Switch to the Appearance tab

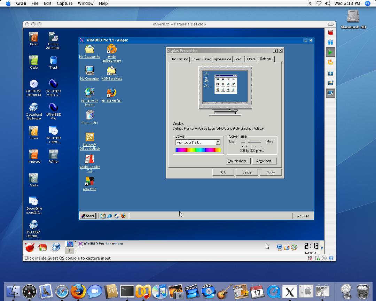(x=222, y=59)
